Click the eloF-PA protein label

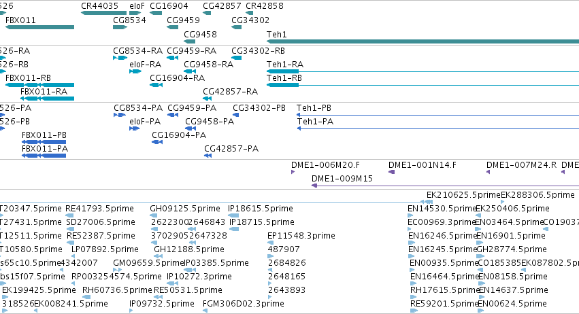pyautogui.click(x=145, y=122)
